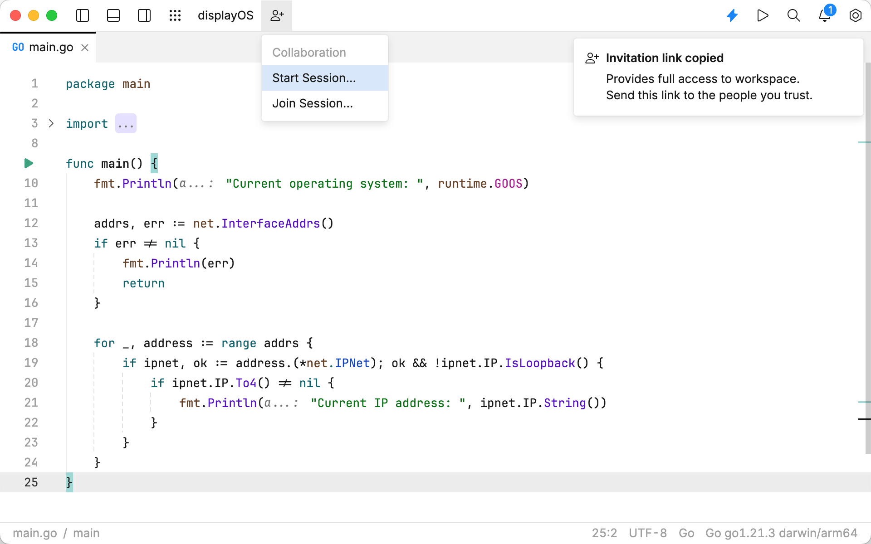The height and width of the screenshot is (544, 871).
Task: Click UTF-8 encoding in status bar
Action: tap(647, 533)
